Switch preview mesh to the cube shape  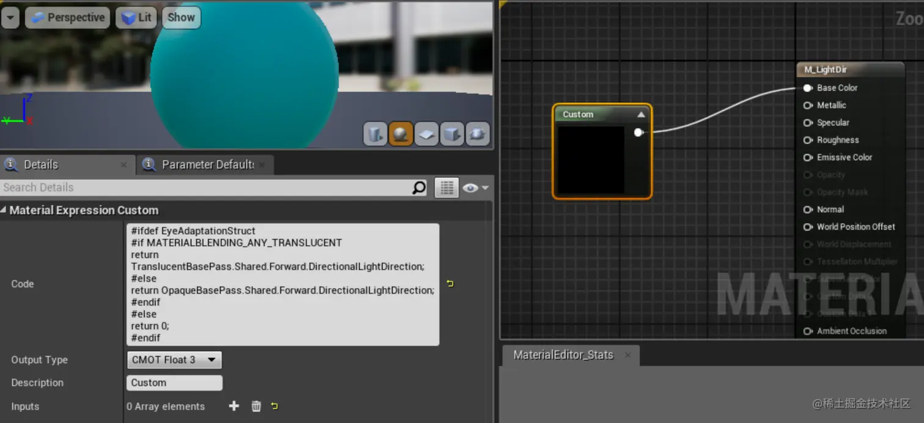click(x=452, y=134)
